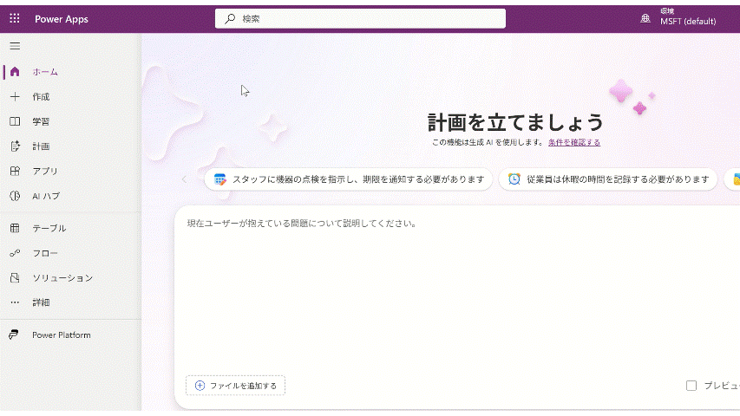Click the ホーム home icon
Viewport: 740px width, 416px height.
(x=15, y=72)
